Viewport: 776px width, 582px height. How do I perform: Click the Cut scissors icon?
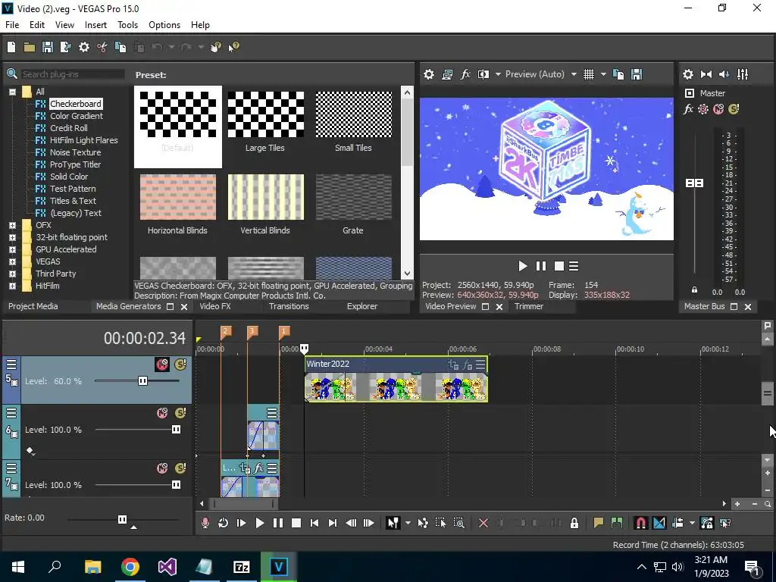point(102,47)
